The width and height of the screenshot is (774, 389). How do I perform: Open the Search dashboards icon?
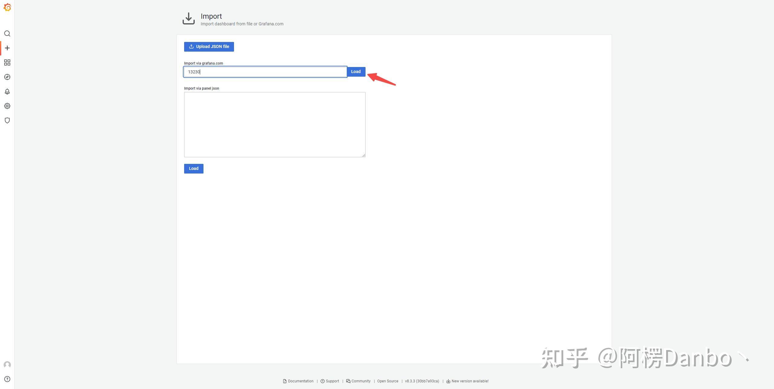coord(7,33)
